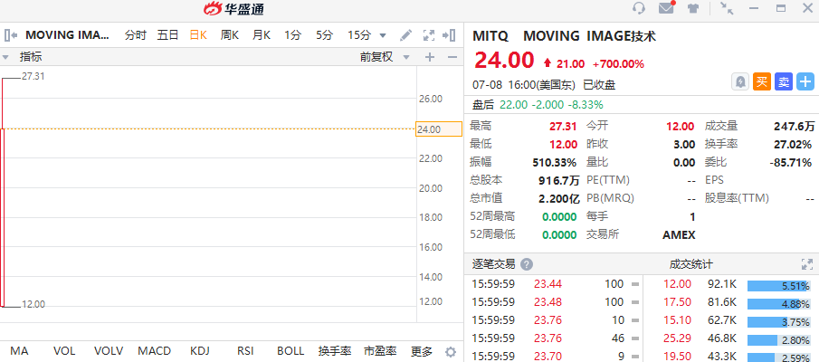The width and height of the screenshot is (819, 362).
Task: Click the daily candlestick bar
Action: 3,217
